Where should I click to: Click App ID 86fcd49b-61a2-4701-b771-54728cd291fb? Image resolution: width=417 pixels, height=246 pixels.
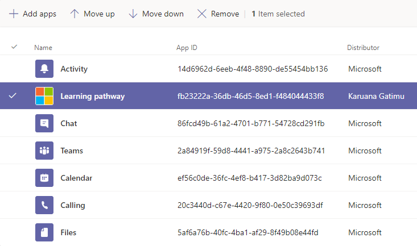click(x=251, y=123)
